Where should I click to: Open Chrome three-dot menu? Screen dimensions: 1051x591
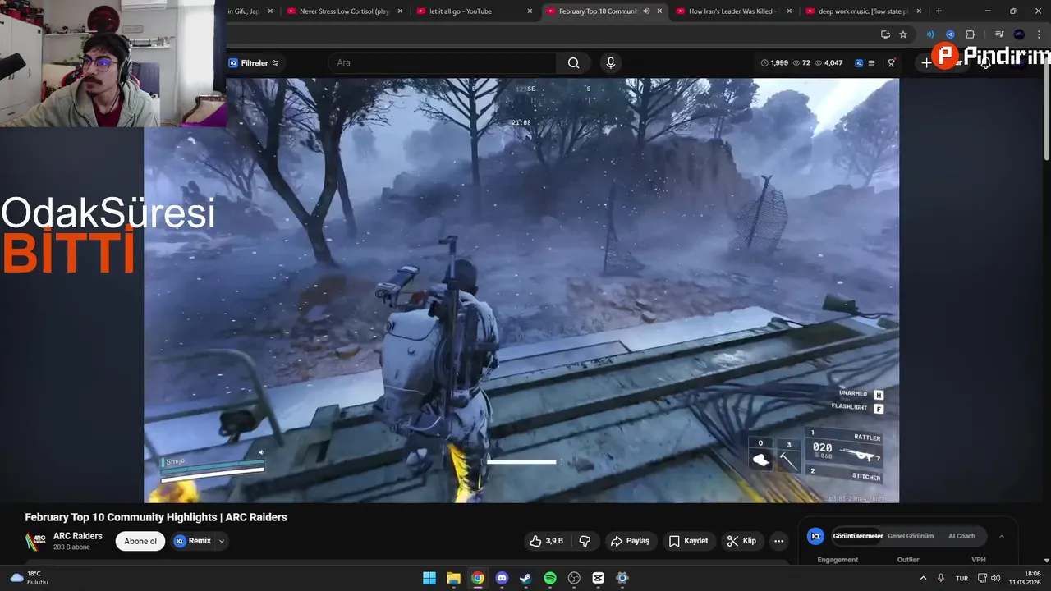(1039, 34)
